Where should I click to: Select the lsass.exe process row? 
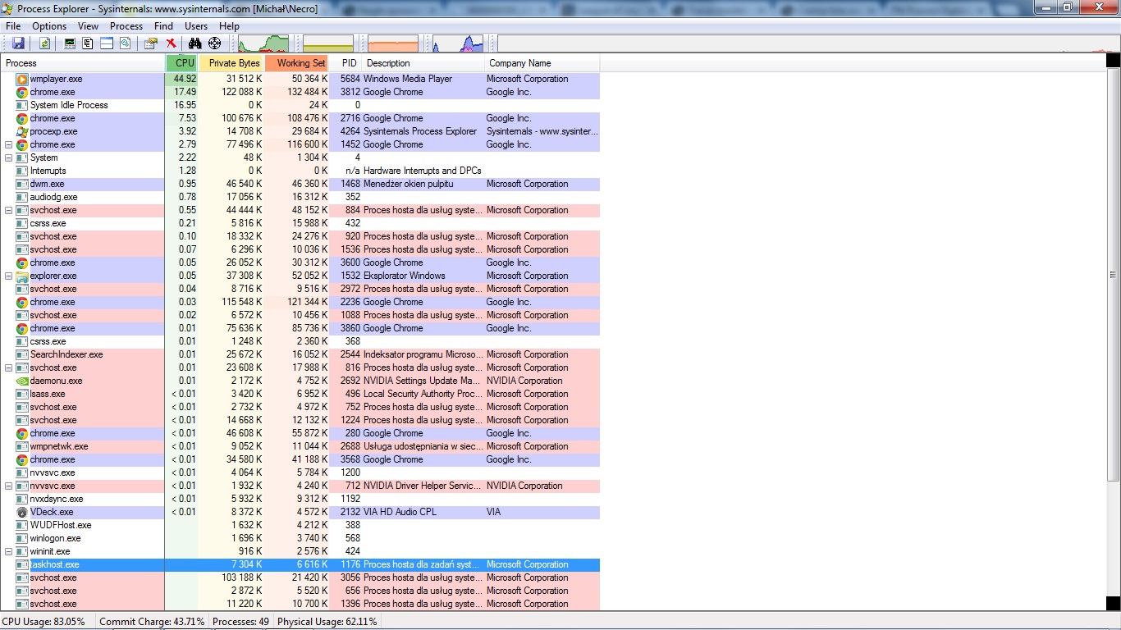point(300,394)
